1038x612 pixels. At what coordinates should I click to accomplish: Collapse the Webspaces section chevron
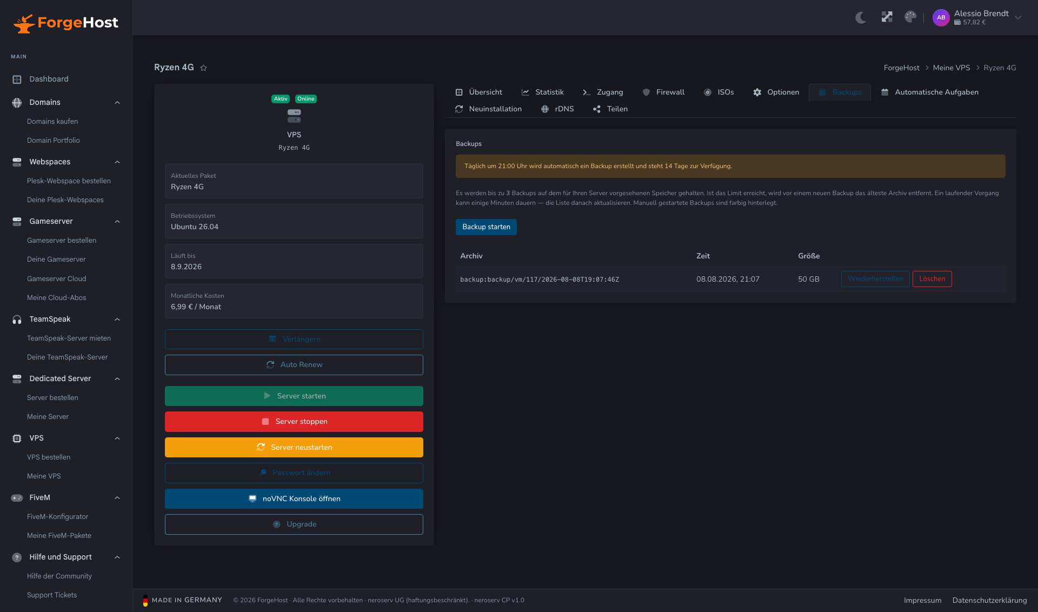[x=117, y=162]
